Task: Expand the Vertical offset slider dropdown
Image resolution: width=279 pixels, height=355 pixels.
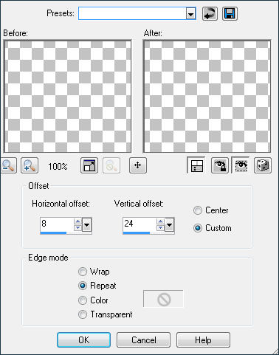Action: (169, 224)
